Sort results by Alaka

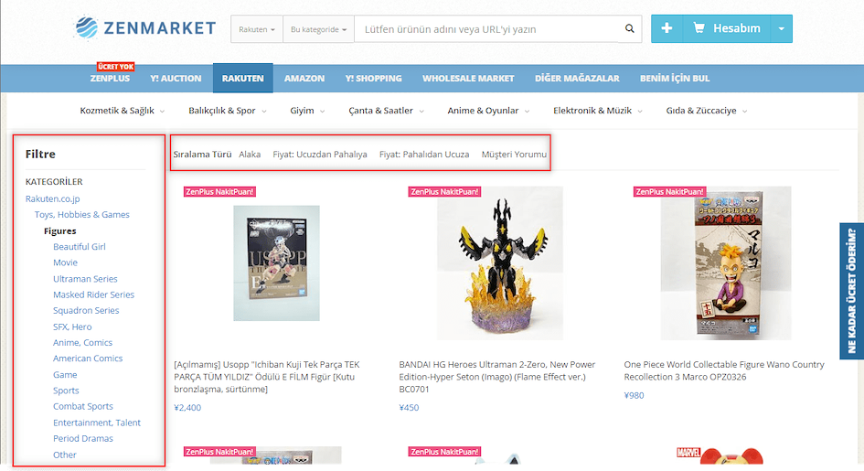[250, 155]
